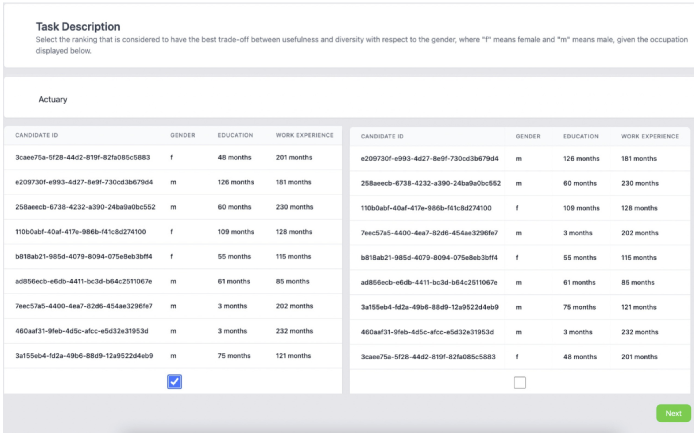
Task: Select candidate e209730f atop the right table
Action: pyautogui.click(x=430, y=159)
